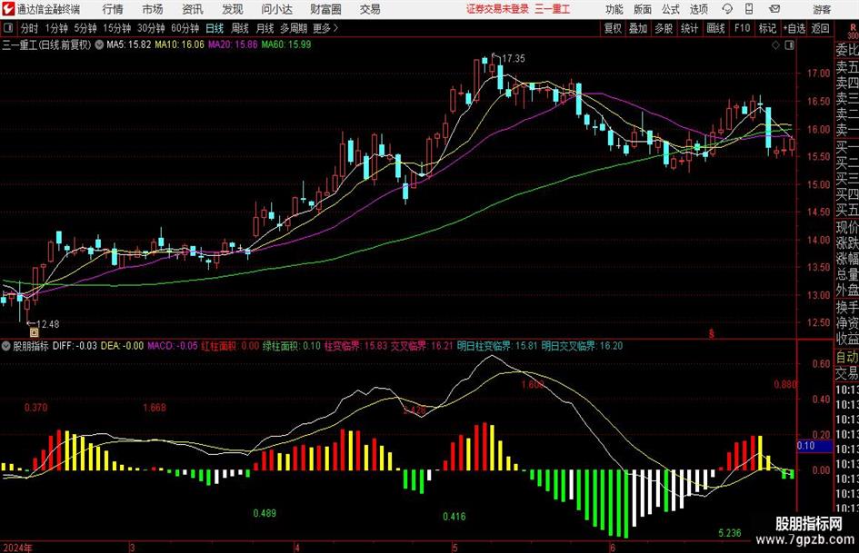
Task: Click the 17.35 high price label
Action: click(513, 58)
